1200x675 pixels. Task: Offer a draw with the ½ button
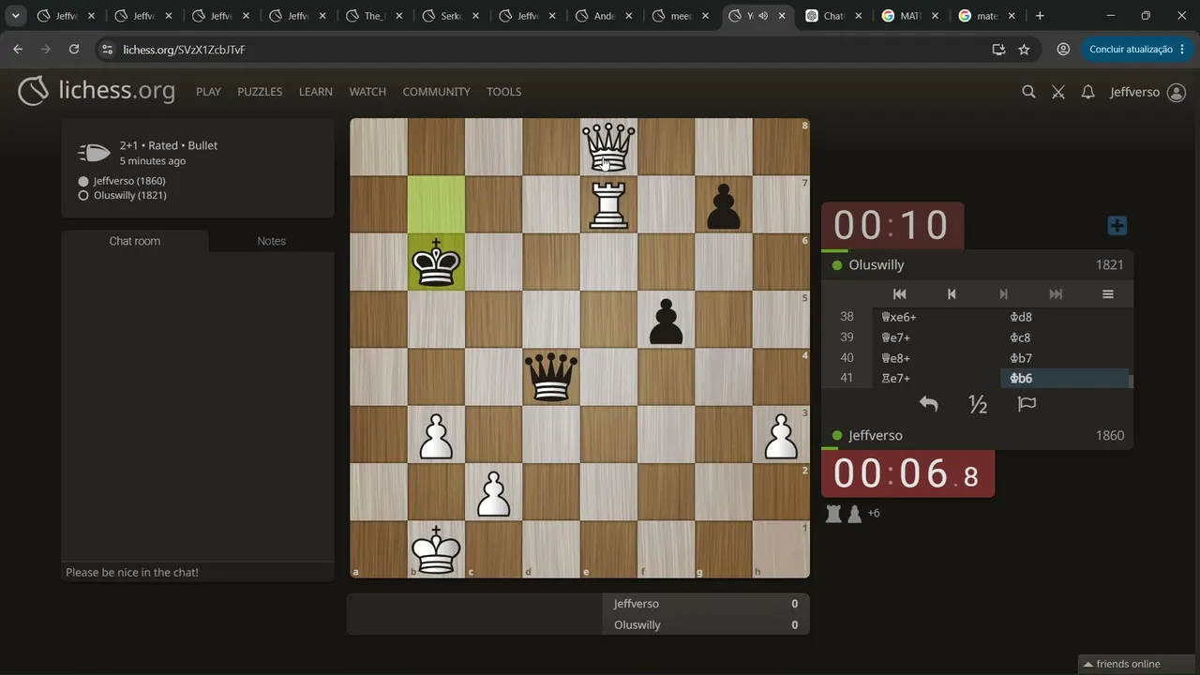pos(978,404)
